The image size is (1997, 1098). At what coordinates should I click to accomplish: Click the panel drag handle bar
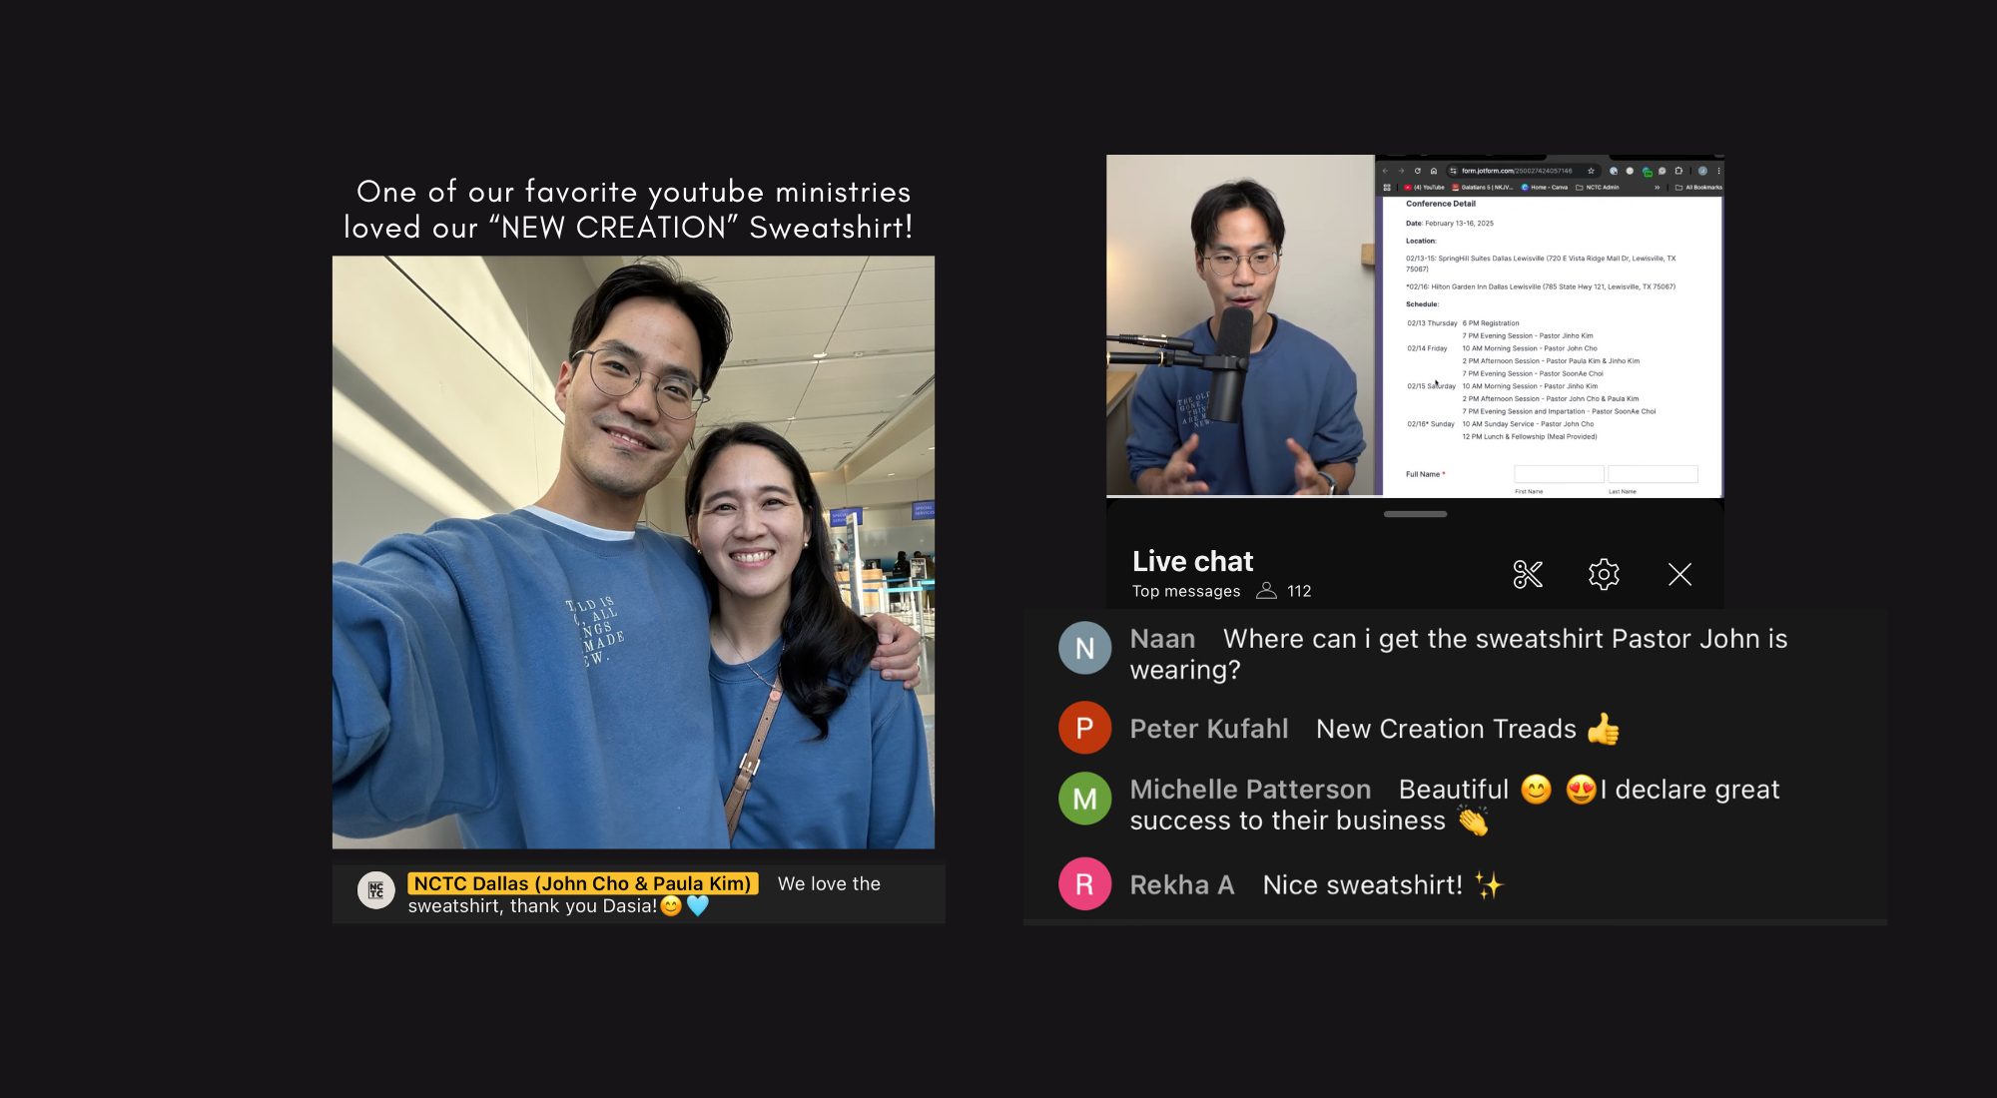click(1415, 514)
